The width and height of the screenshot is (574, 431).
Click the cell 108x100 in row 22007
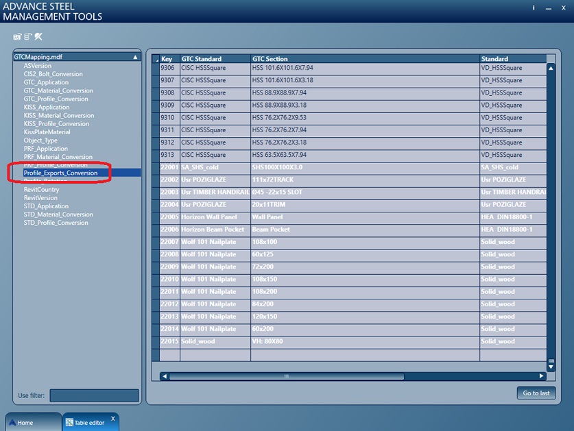pyautogui.click(x=365, y=242)
